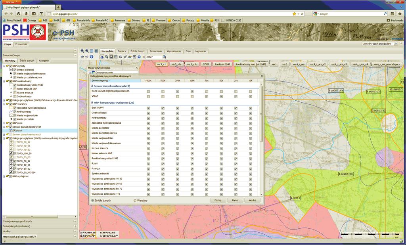Screen dimensions: 406x245
Task: Collapse MhP-kompozycja-wydajnosc group in dialog
Action: [x=92, y=103]
